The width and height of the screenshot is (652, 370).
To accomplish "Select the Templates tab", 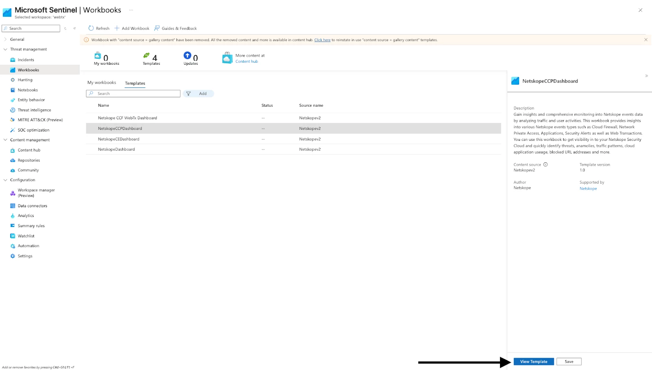I will tap(135, 83).
